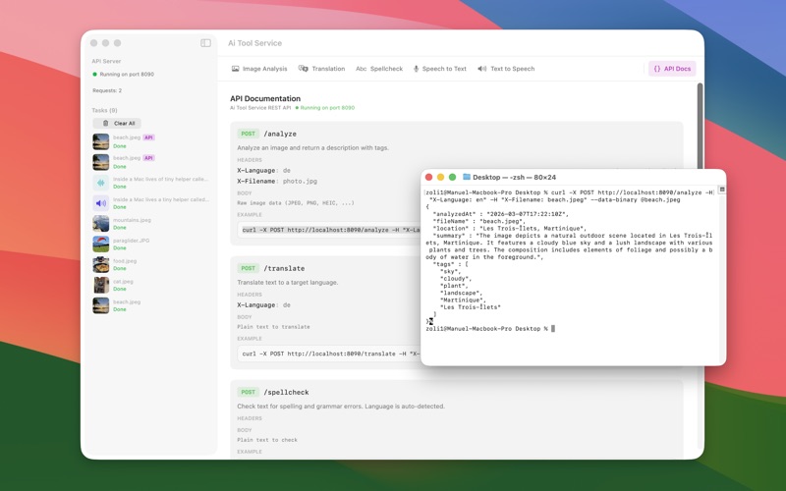The height and width of the screenshot is (491, 786).
Task: Click the paraglider.JPG file name
Action: pos(131,241)
